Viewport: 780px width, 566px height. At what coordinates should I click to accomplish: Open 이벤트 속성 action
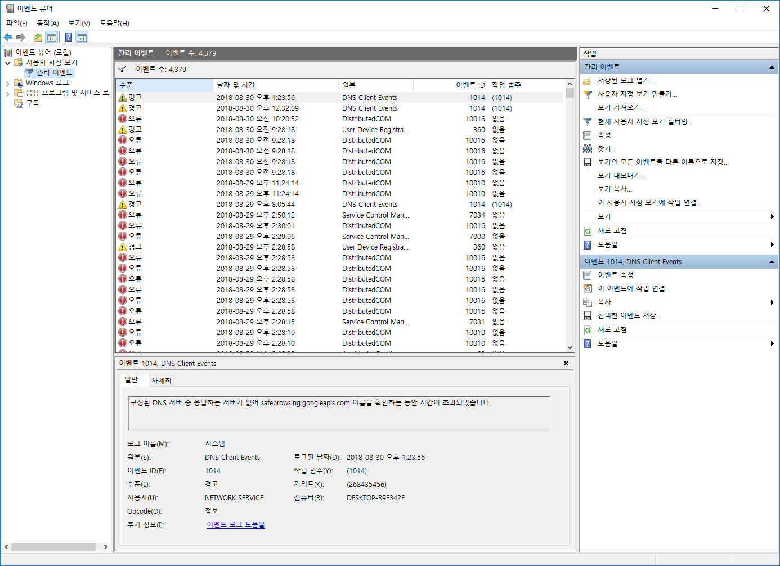pos(615,275)
